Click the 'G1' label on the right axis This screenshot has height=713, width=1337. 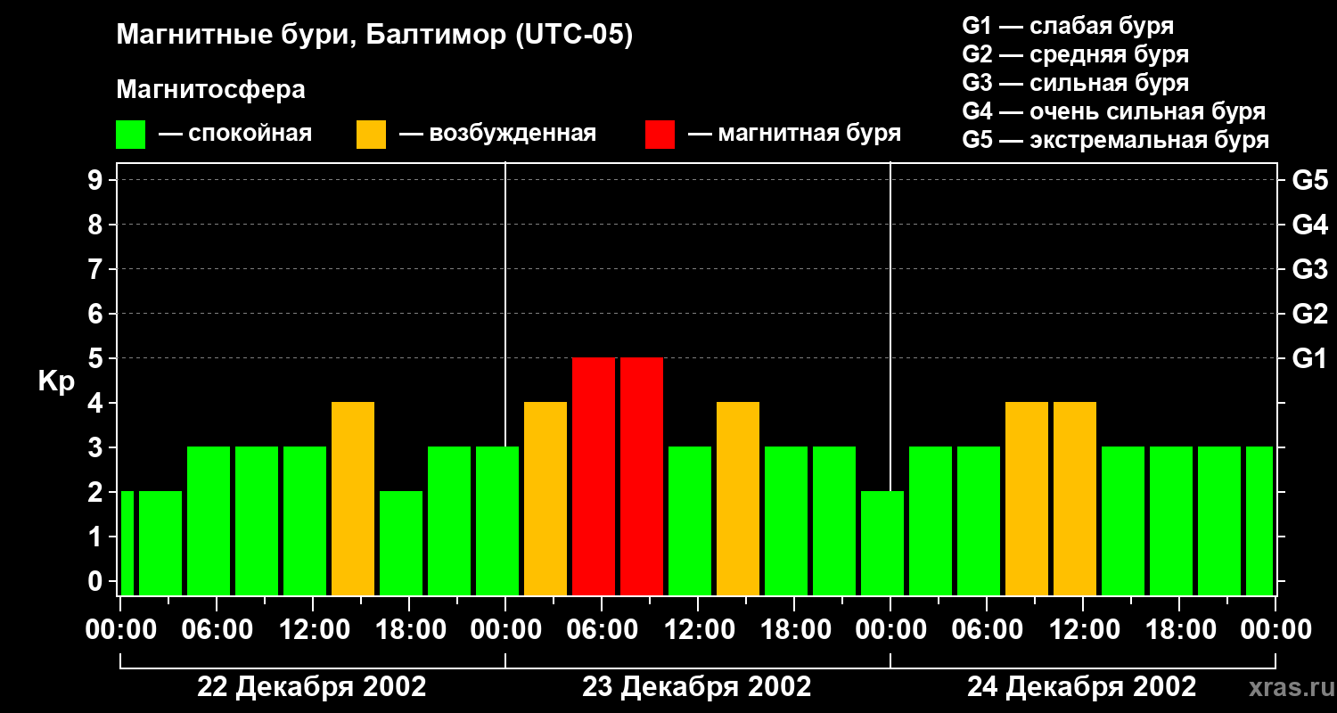[x=1309, y=358]
